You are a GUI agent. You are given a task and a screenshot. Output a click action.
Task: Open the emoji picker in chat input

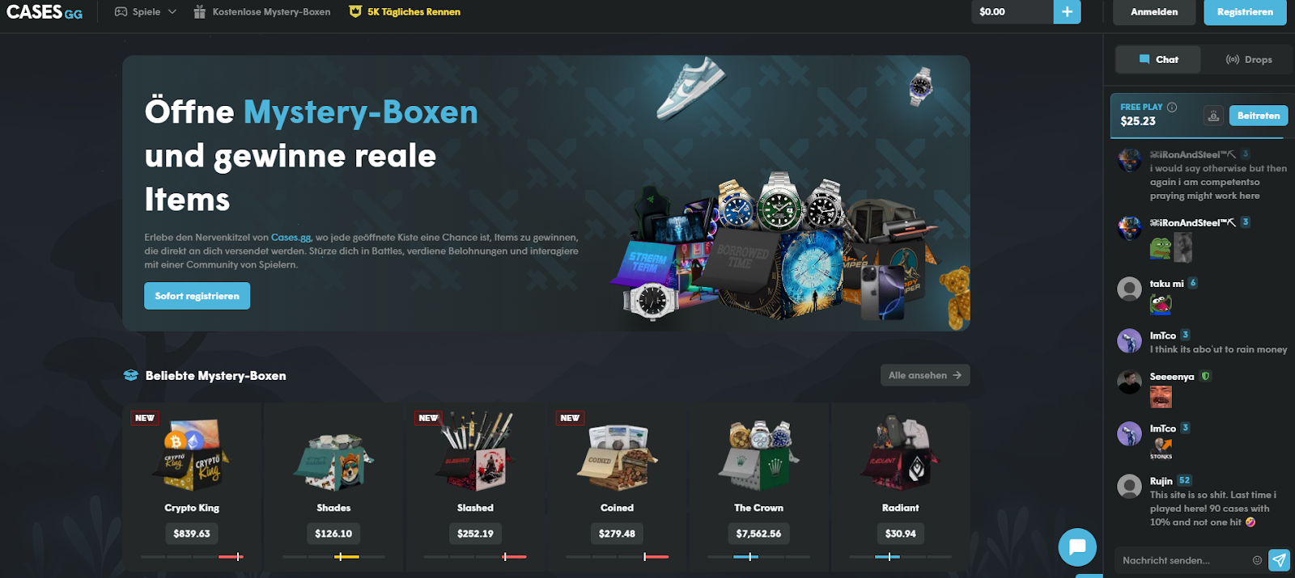[x=1257, y=560]
